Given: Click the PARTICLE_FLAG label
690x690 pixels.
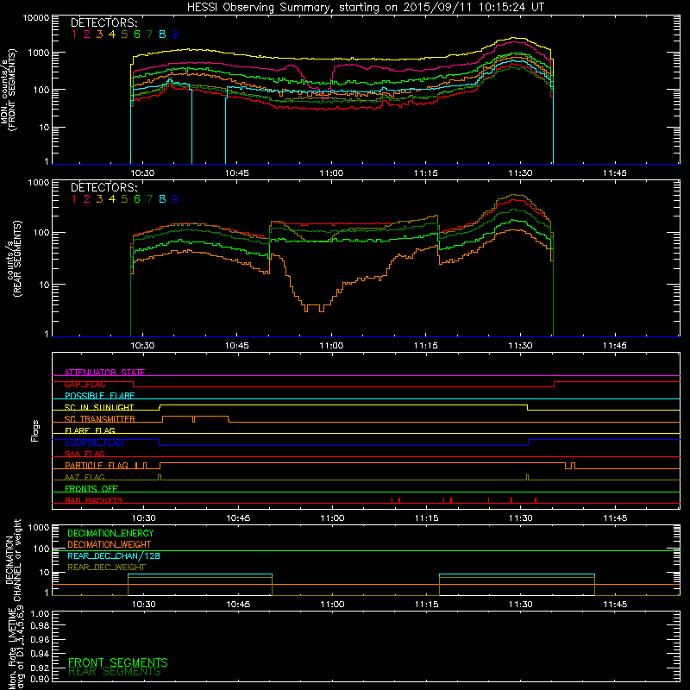Looking at the screenshot, I should (97, 465).
